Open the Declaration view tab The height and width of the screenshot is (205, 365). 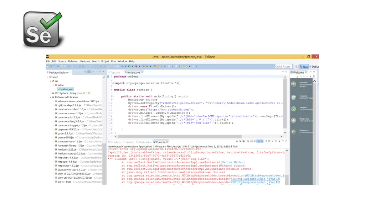coord(144,142)
